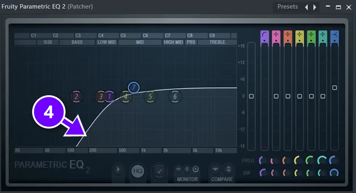This screenshot has height=193, width=356.
Task: Open the options menu via the arrow button
Action: [118, 170]
